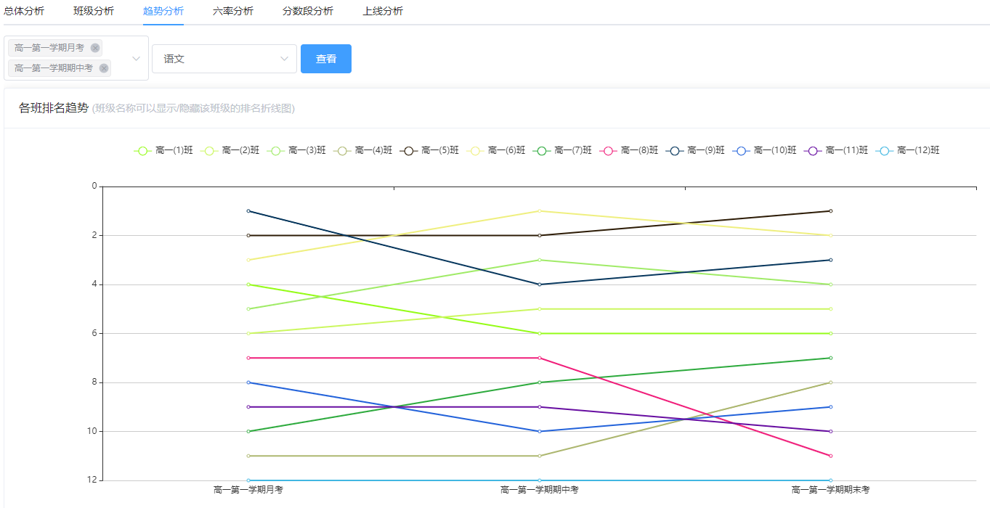
Task: Go to the 分数段分析 tab
Action: pos(308,11)
